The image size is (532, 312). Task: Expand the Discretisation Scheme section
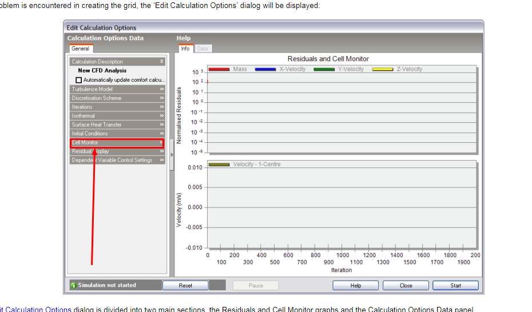pyautogui.click(x=117, y=98)
